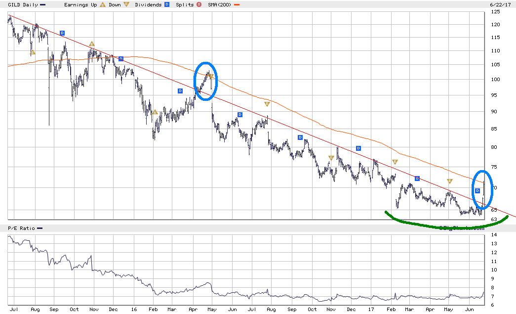Click earnings-down marker near November 2016
The width and height of the screenshot is (516, 314).
pos(331,158)
